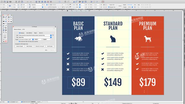Select the Paragraph Text radio option
This screenshot has height=104, width=185.
[109, 7]
